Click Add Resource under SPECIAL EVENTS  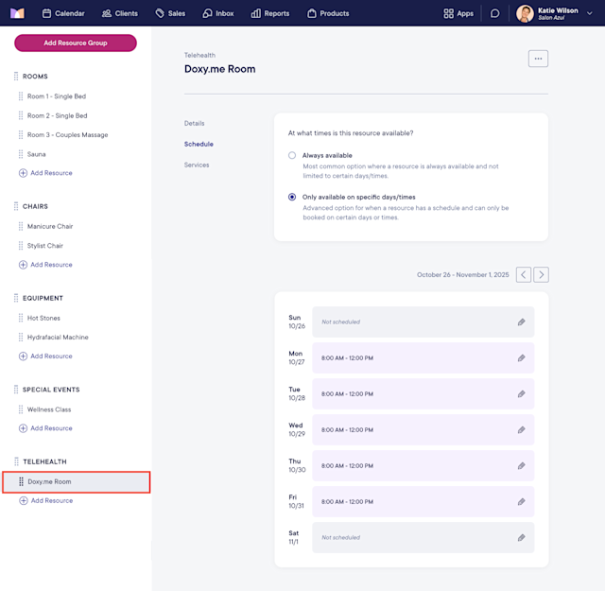(45, 428)
